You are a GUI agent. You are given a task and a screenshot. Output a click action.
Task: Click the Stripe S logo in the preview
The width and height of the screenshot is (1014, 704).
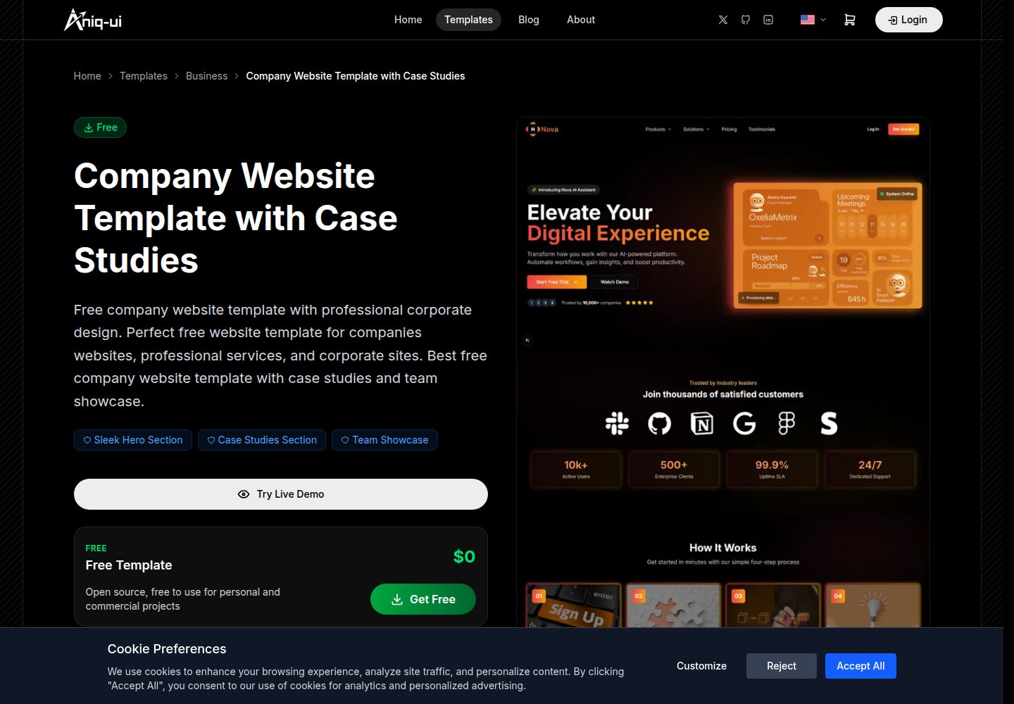coord(830,423)
